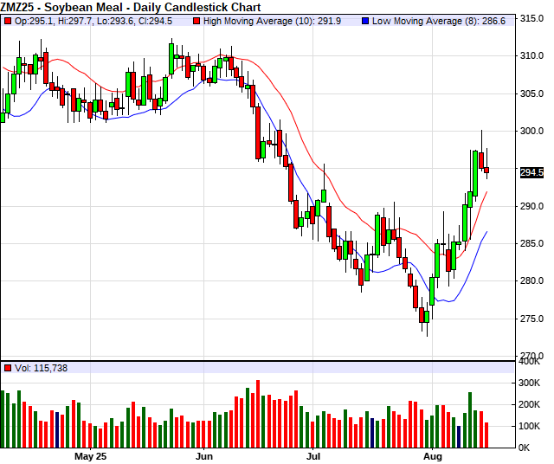Click the red swatch beside High Moving Average
554x464 pixels.
199,20
